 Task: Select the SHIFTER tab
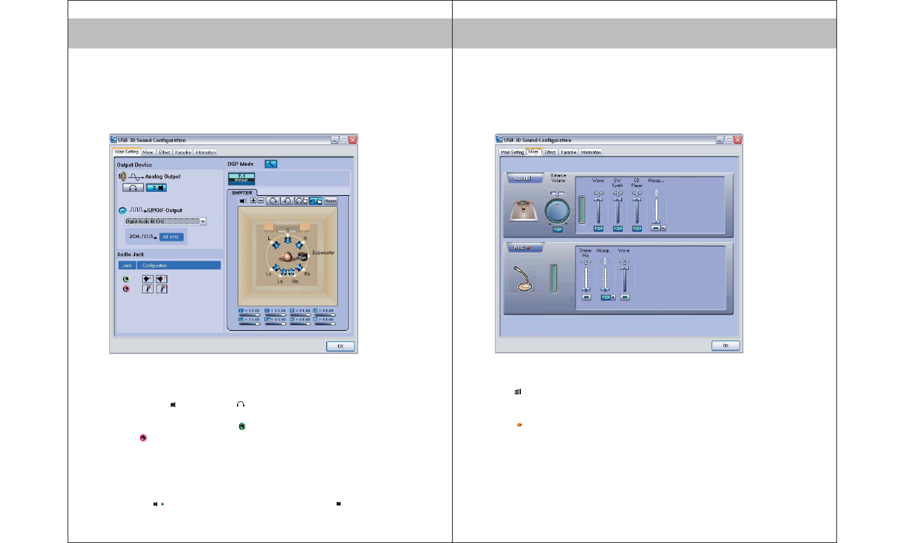(242, 193)
